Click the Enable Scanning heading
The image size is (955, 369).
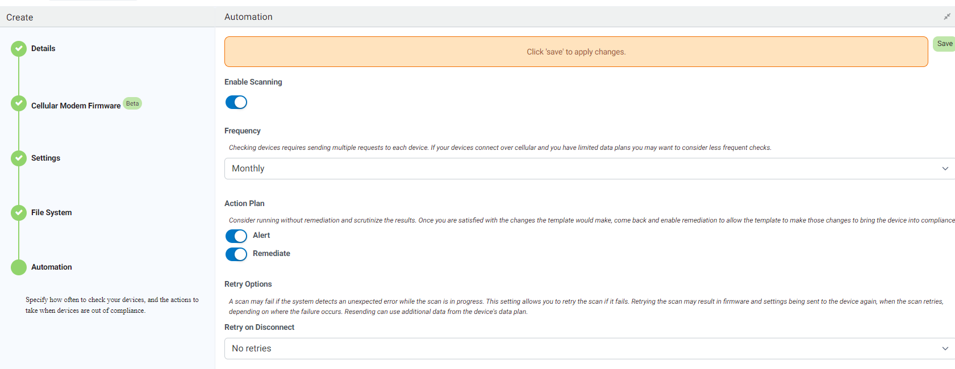[x=253, y=82]
